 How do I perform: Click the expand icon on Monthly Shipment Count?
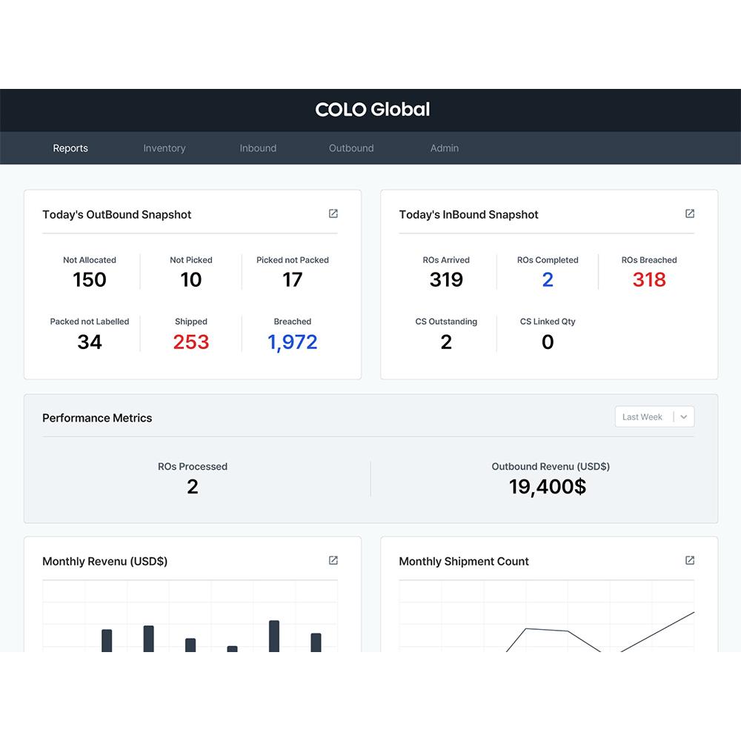pos(690,560)
